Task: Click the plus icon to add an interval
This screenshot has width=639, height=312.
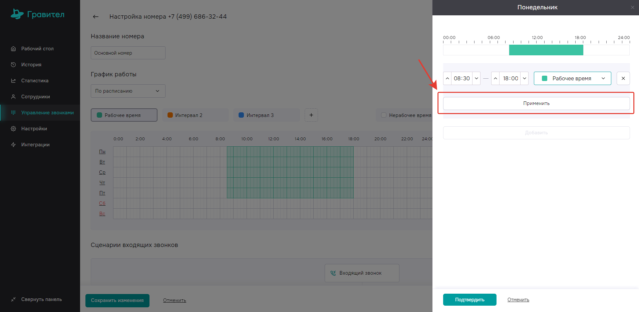Action: click(311, 115)
